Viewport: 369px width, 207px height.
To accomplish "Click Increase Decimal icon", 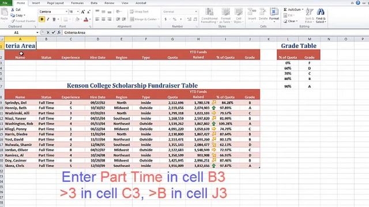I will point(189,19).
